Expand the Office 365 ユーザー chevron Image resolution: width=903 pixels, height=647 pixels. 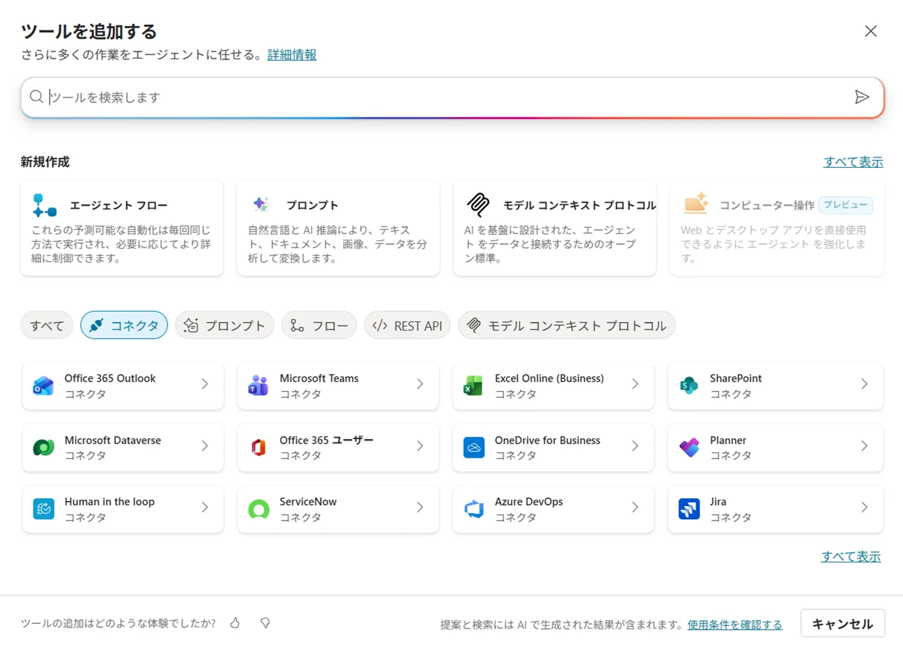click(x=420, y=446)
